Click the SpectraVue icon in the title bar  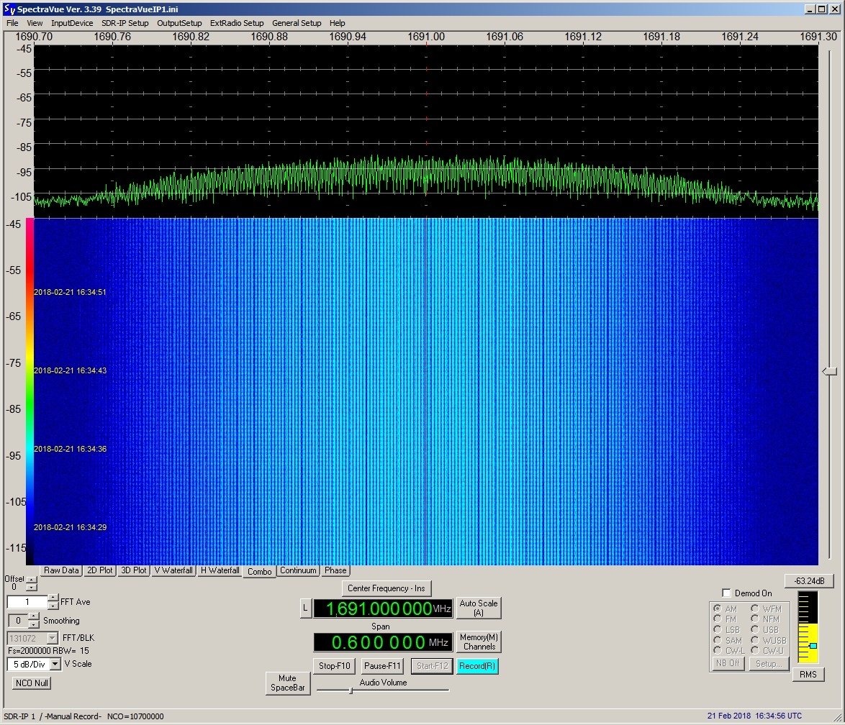(9, 9)
